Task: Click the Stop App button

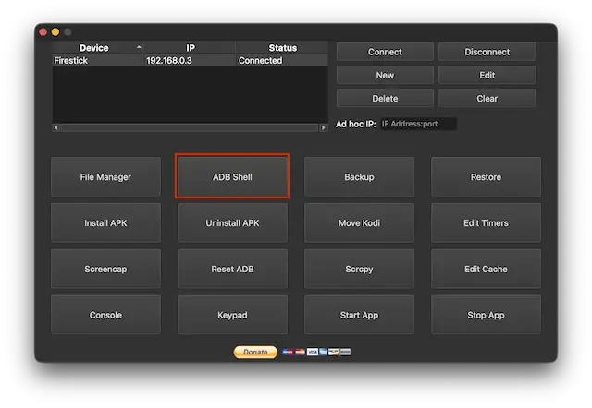Action: pos(486,315)
